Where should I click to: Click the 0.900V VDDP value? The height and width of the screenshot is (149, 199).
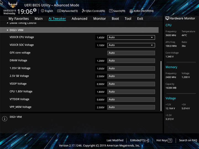(x=101, y=84)
